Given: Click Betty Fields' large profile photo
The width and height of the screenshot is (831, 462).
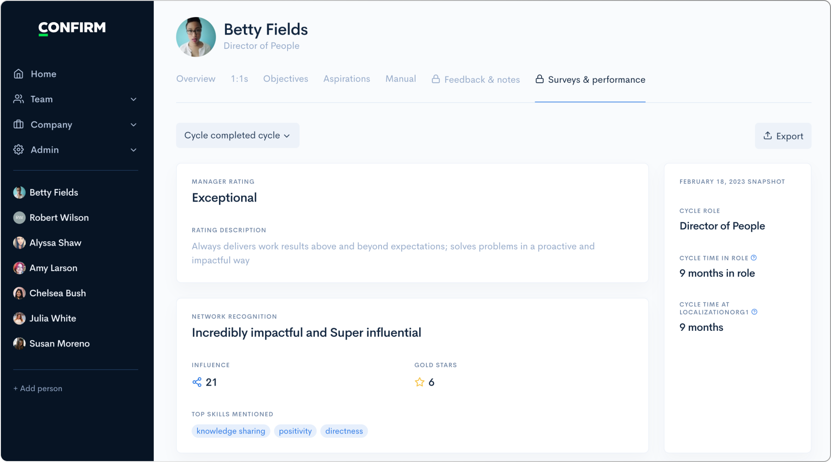Looking at the screenshot, I should click(x=196, y=37).
